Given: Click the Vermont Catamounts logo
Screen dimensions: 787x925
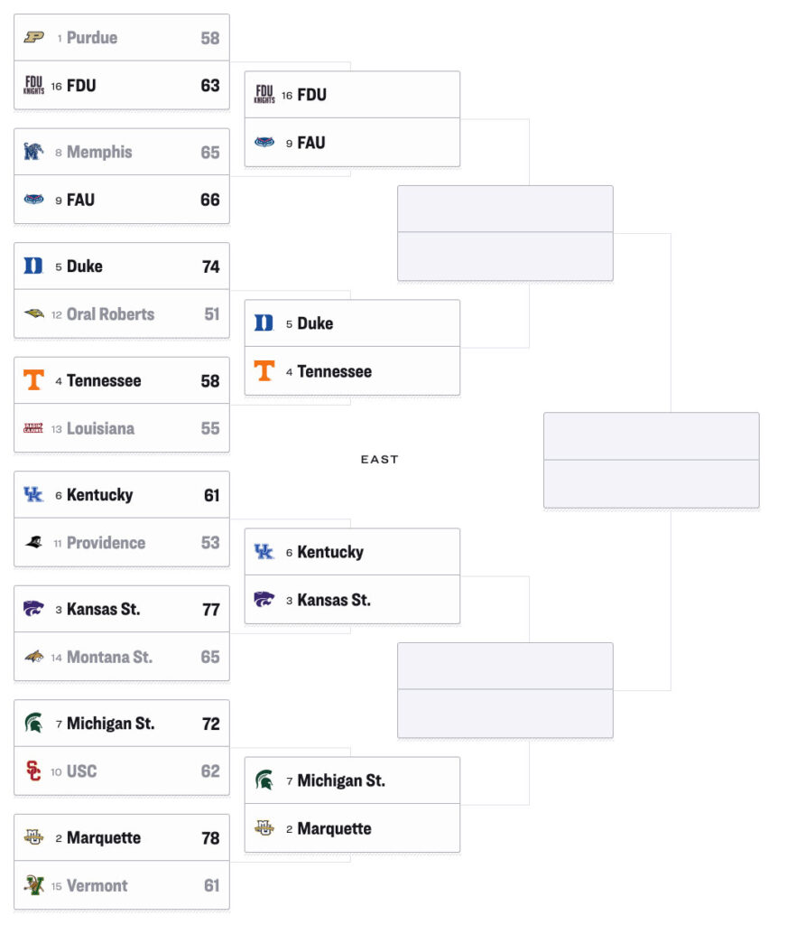Looking at the screenshot, I should [33, 885].
